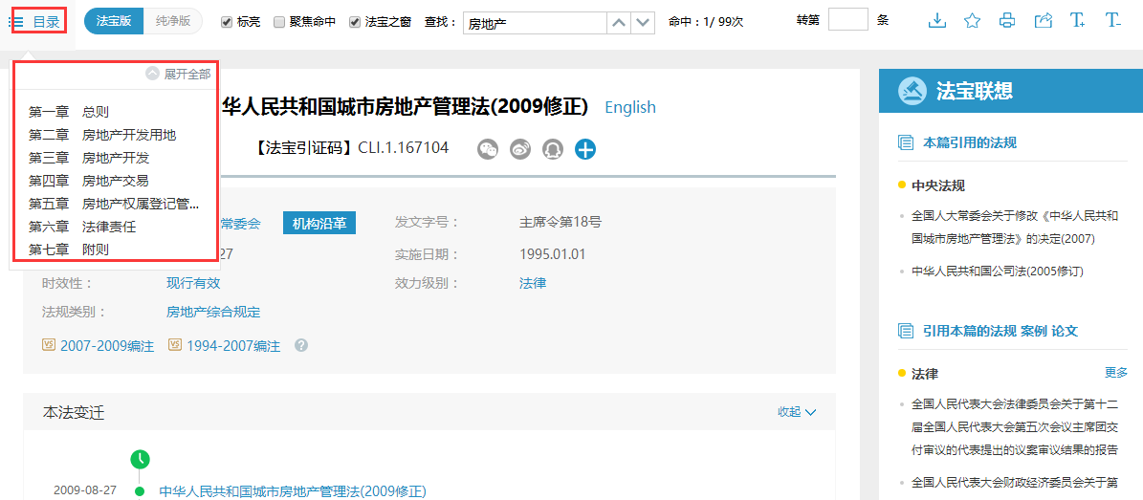Select 第三章 房地产开发 chapter
This screenshot has width=1143, height=500.
point(90,158)
